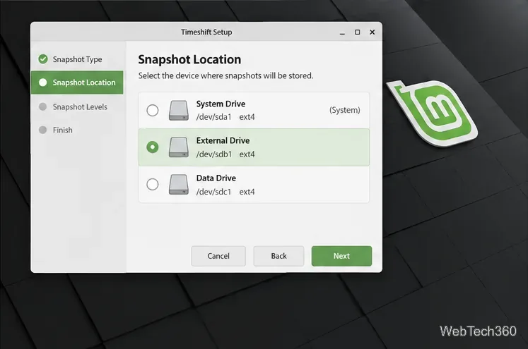This screenshot has height=349, width=528.
Task: Click the Data Drive disk icon
Action: click(178, 184)
